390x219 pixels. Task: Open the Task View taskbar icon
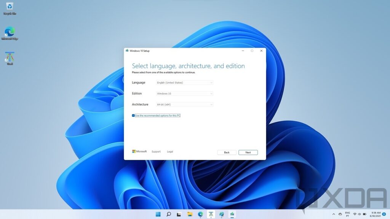179,214
